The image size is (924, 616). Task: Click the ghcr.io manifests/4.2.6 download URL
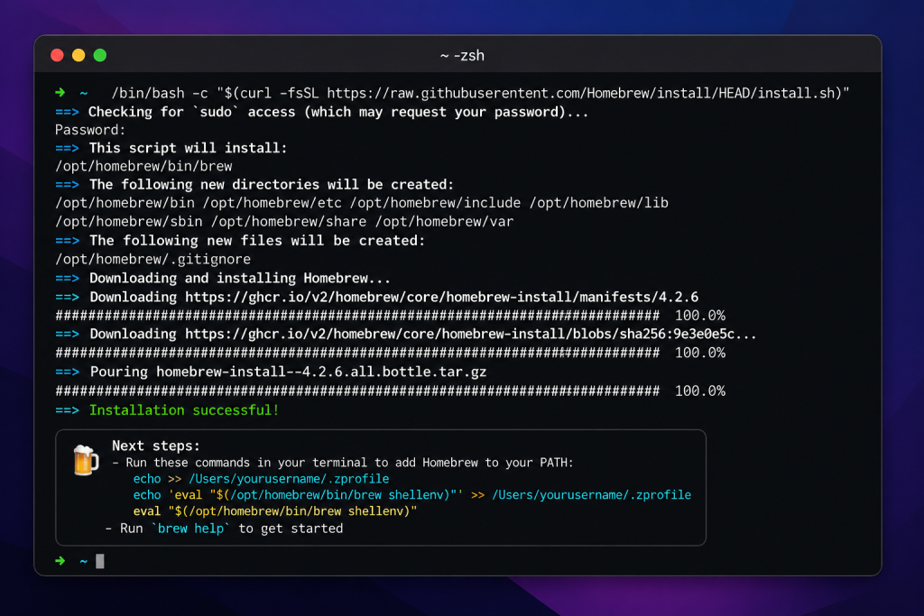tap(441, 297)
